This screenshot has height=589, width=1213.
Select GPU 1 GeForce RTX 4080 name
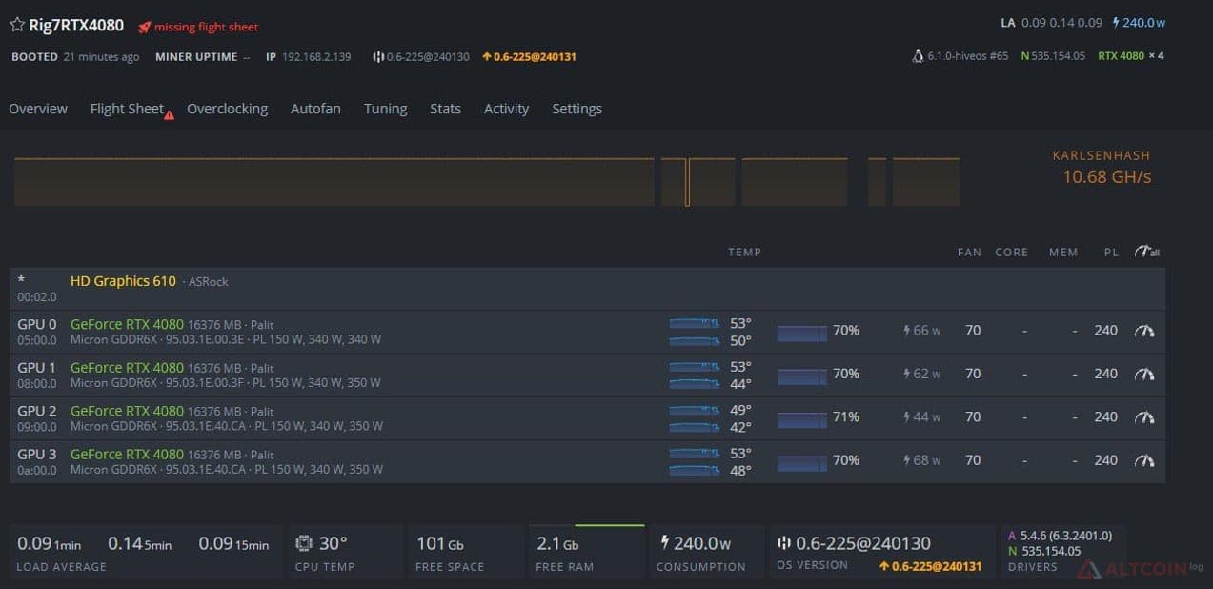[127, 367]
